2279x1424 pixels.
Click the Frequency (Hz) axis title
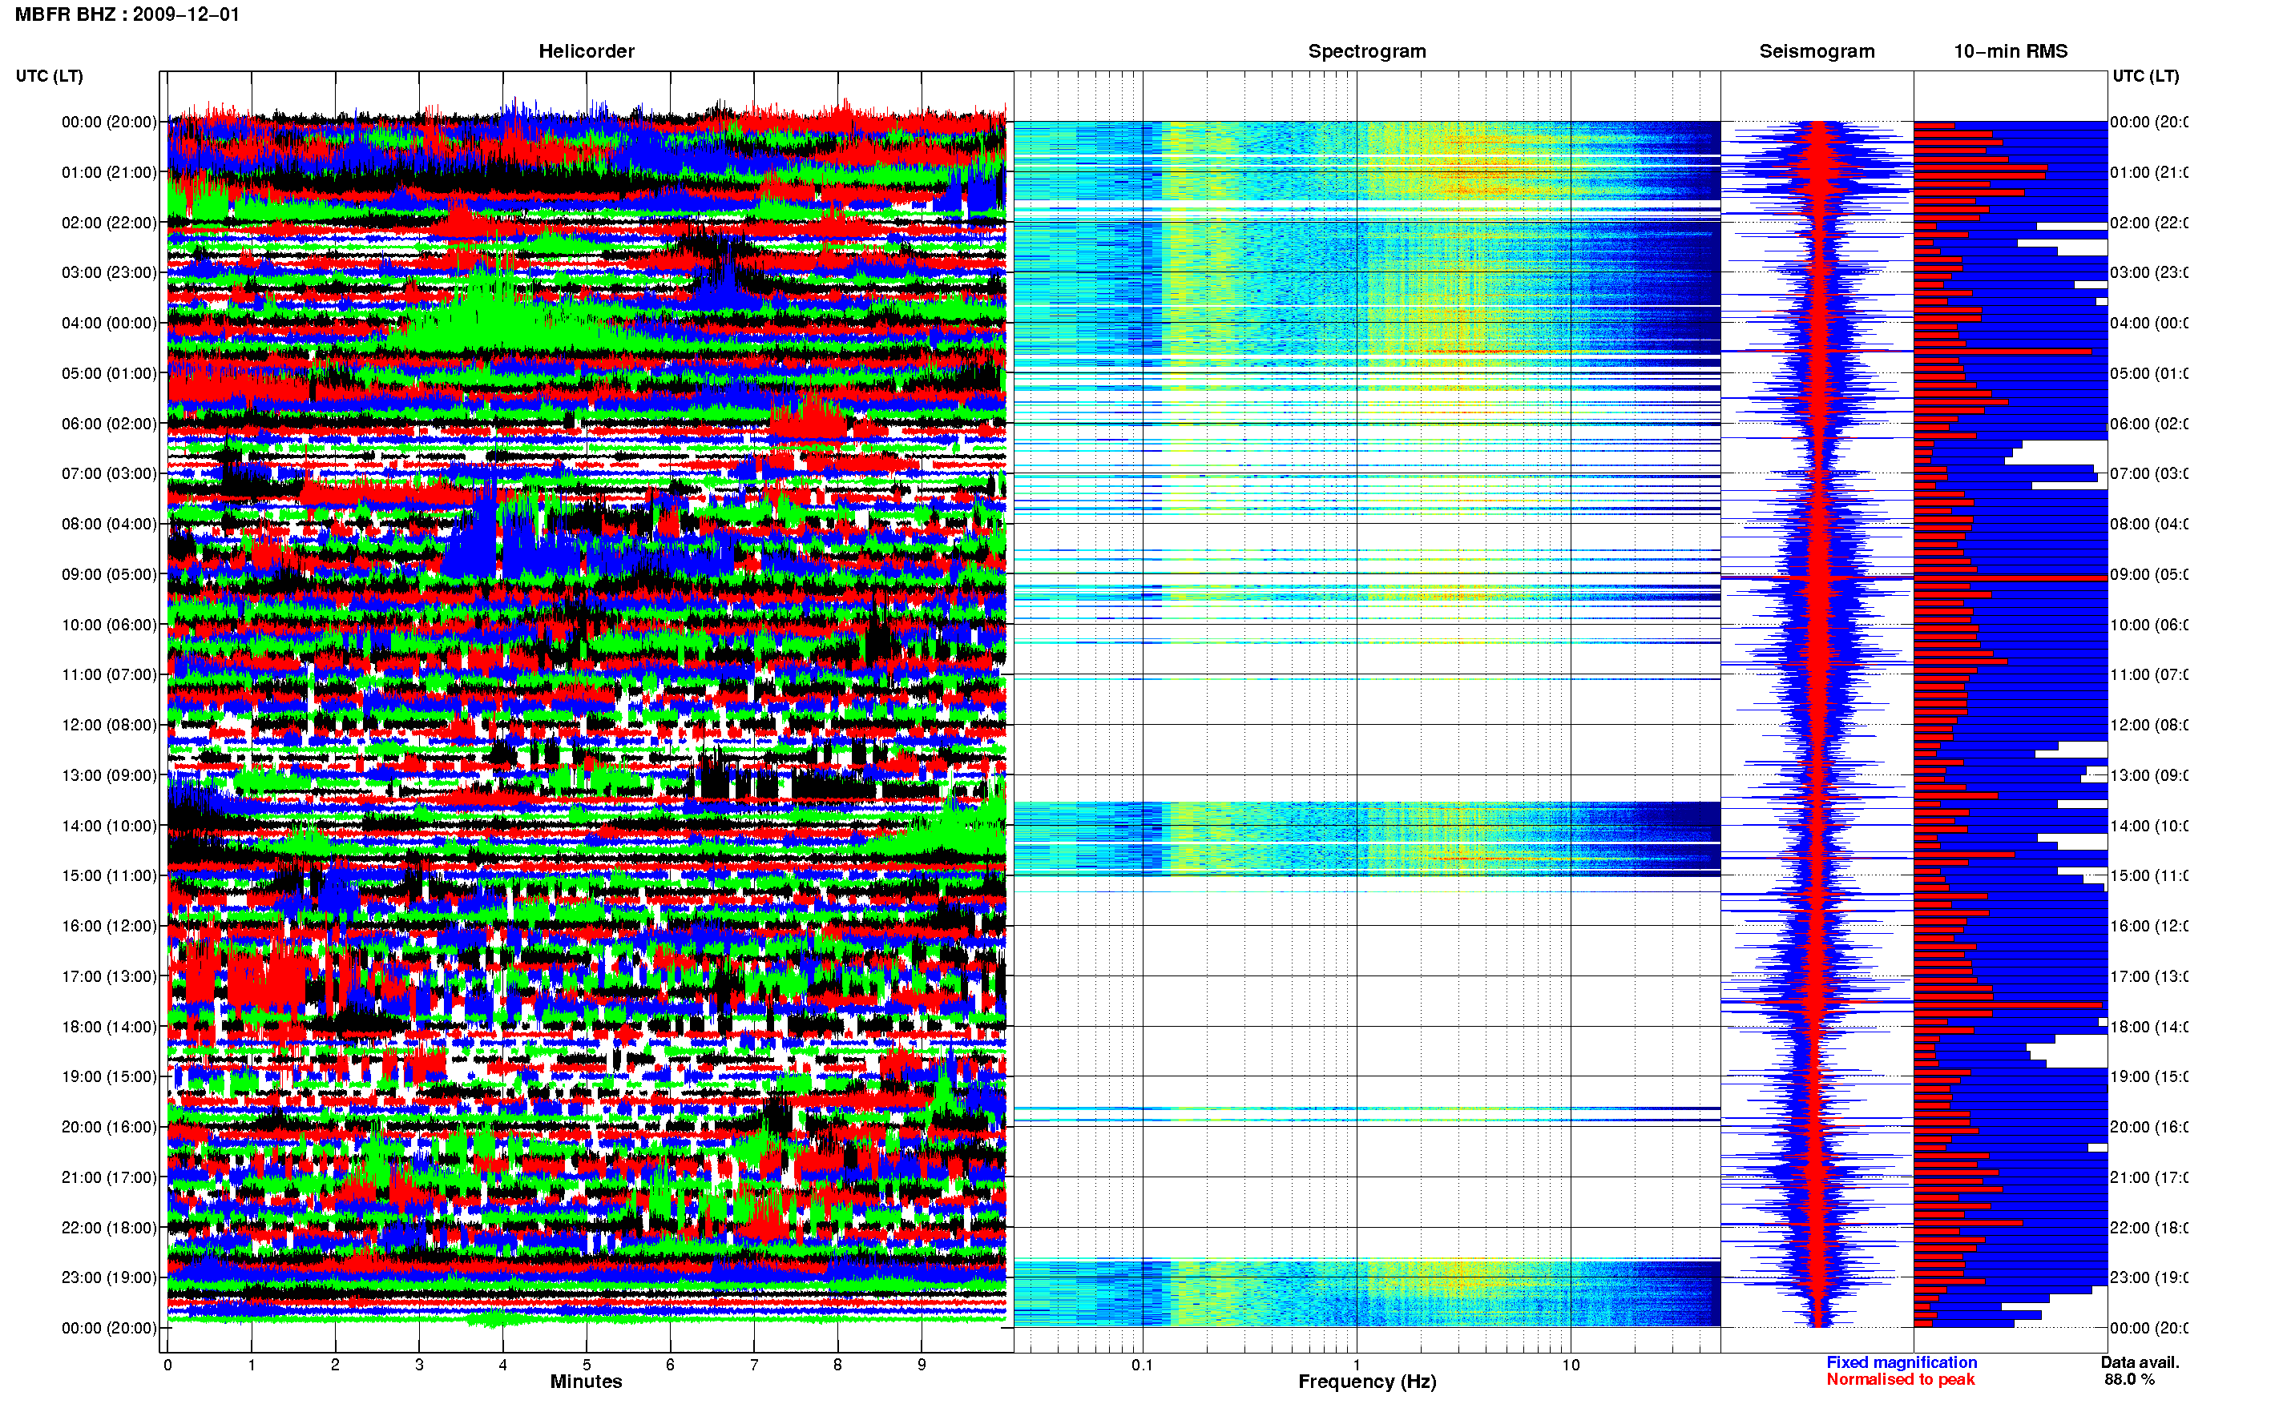click(1367, 1382)
